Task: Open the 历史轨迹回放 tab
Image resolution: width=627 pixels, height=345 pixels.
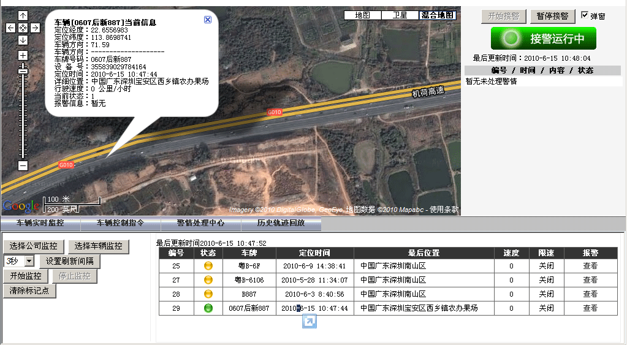Action: pos(281,224)
